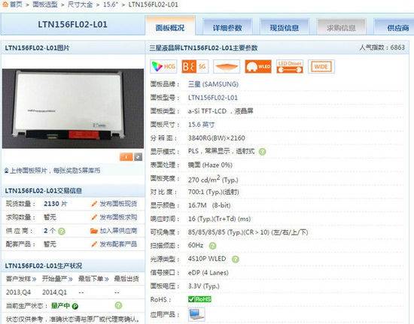Screen dimensions: 414x324
Task: Click help icon next to display mode
Action: pyautogui.click(x=262, y=152)
